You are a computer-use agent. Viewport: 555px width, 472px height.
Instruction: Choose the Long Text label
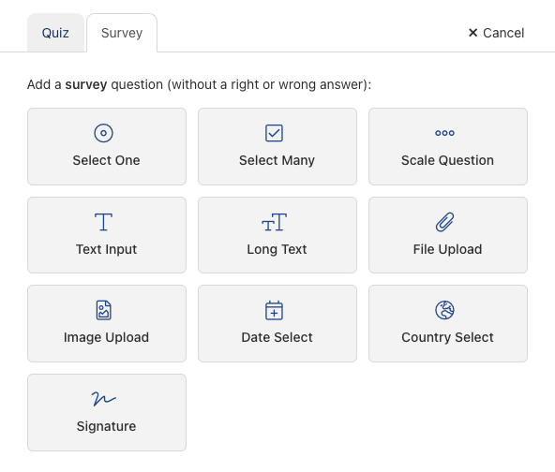point(277,249)
